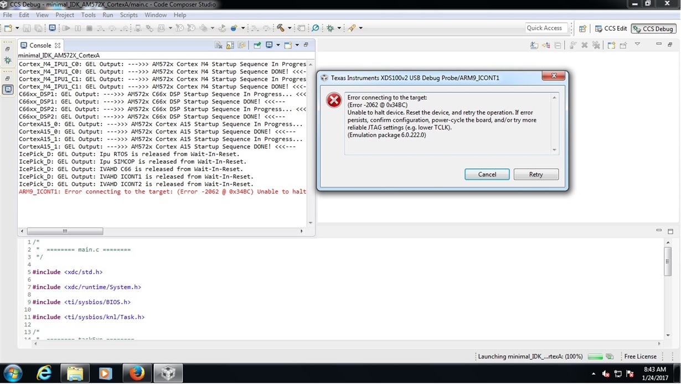Image resolution: width=681 pixels, height=384 pixels.
Task: Open the File menu
Action: tap(8, 15)
